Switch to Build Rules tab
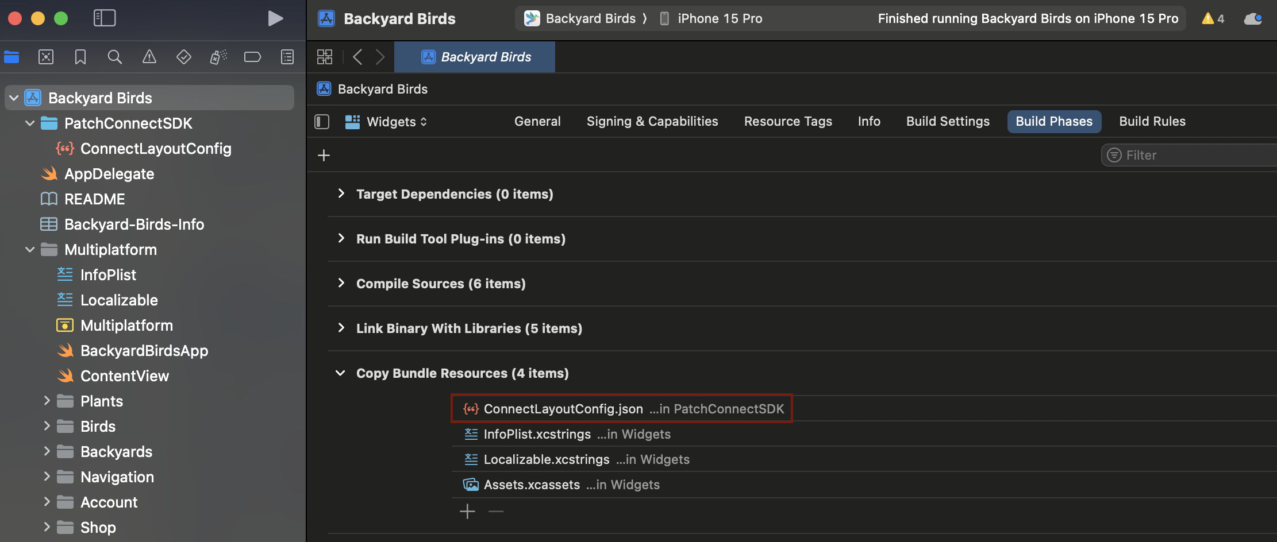 (x=1152, y=122)
